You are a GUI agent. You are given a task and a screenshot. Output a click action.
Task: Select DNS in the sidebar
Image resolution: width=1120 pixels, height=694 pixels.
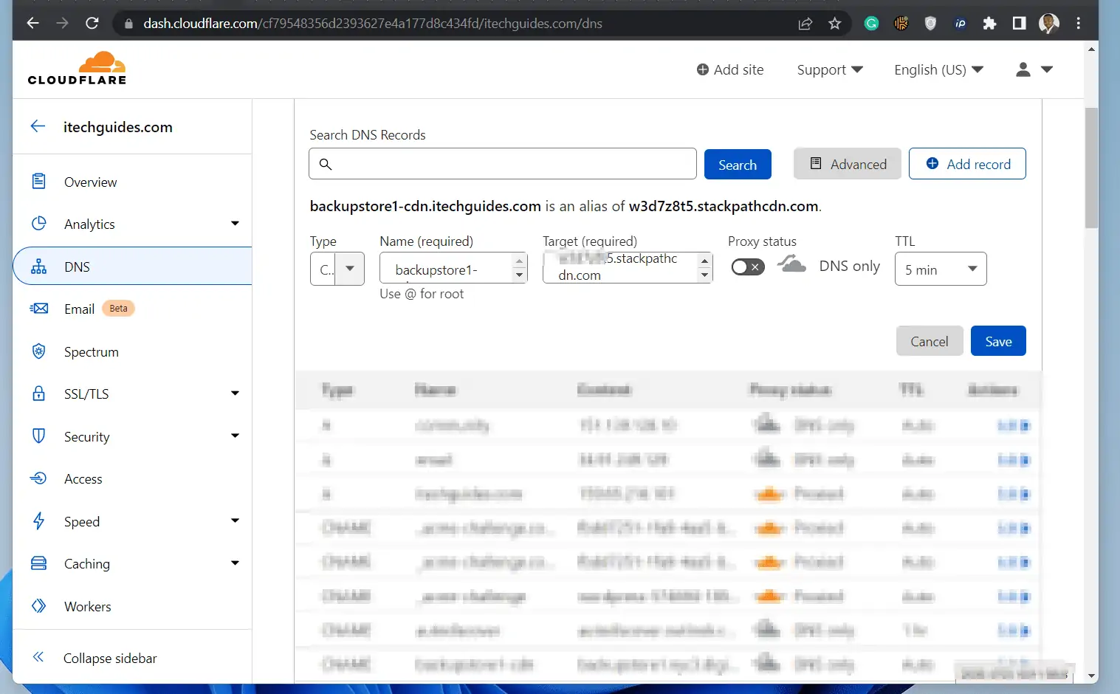tap(133, 267)
